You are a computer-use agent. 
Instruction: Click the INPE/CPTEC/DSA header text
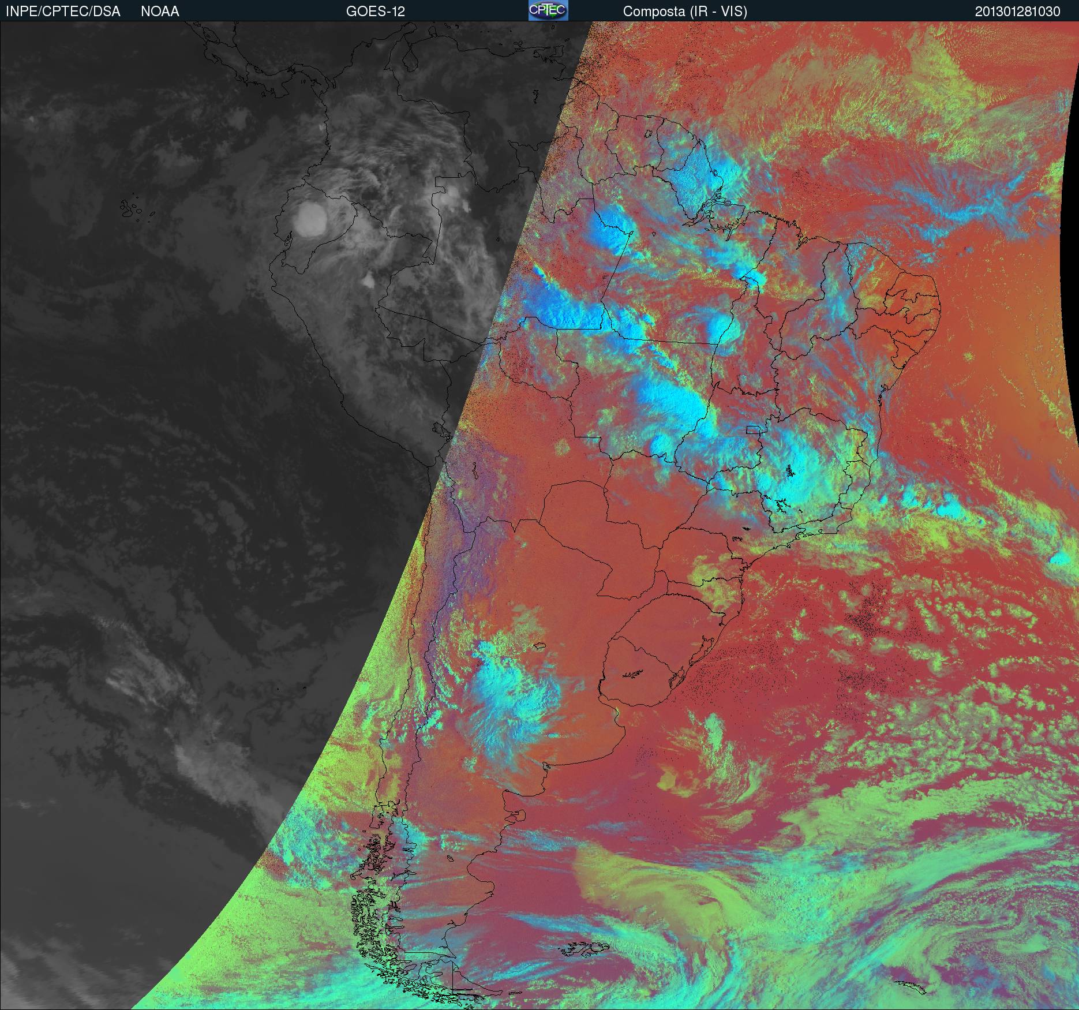[63, 12]
